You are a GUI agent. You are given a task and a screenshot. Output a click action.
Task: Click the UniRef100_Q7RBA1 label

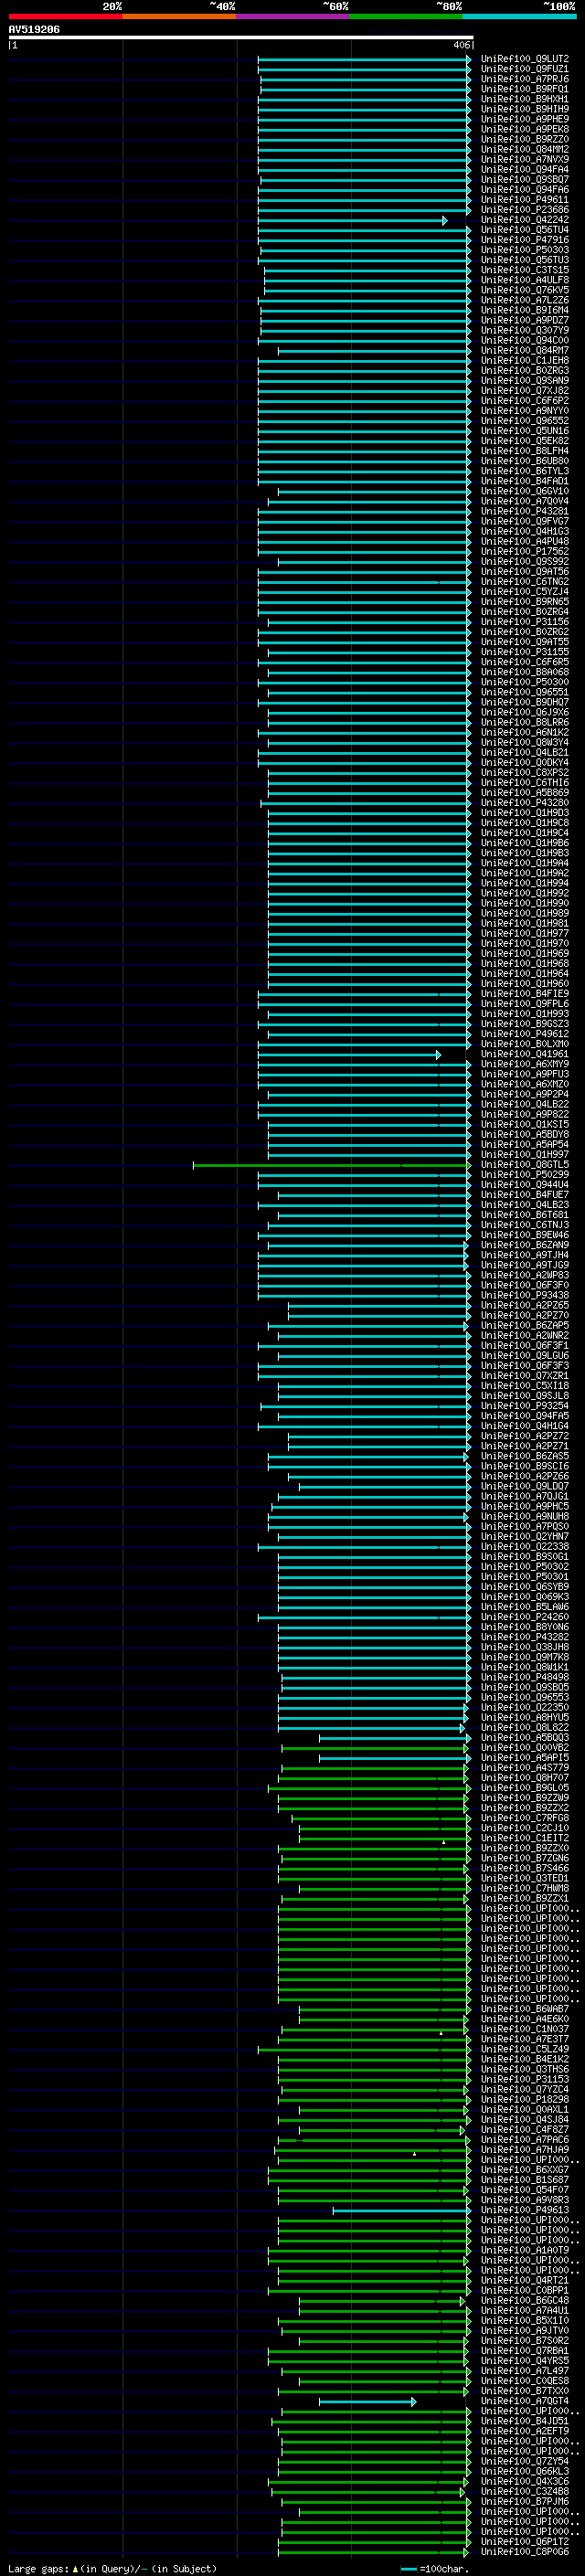(524, 2351)
